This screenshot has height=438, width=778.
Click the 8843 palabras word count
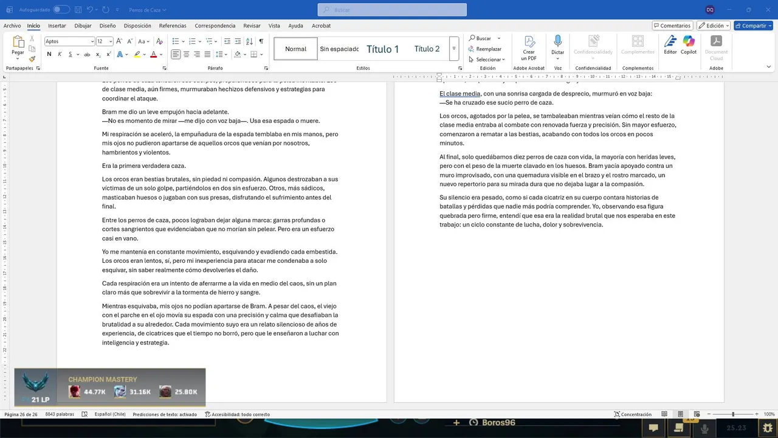pos(60,414)
